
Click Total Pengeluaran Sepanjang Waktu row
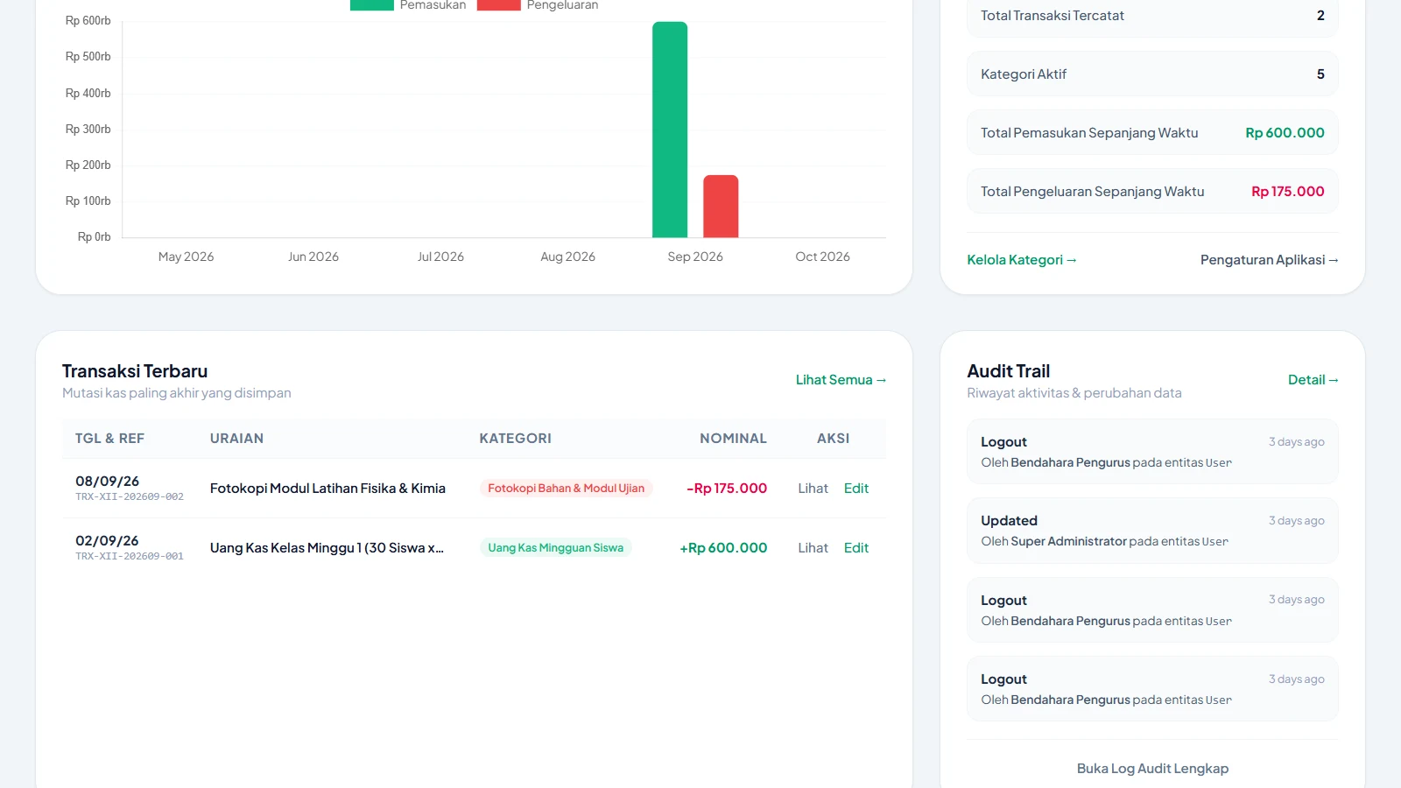pos(1152,192)
